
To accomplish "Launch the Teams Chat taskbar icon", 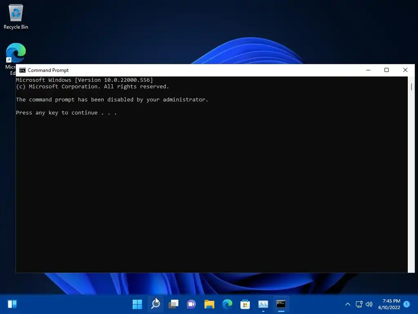I will 191,304.
